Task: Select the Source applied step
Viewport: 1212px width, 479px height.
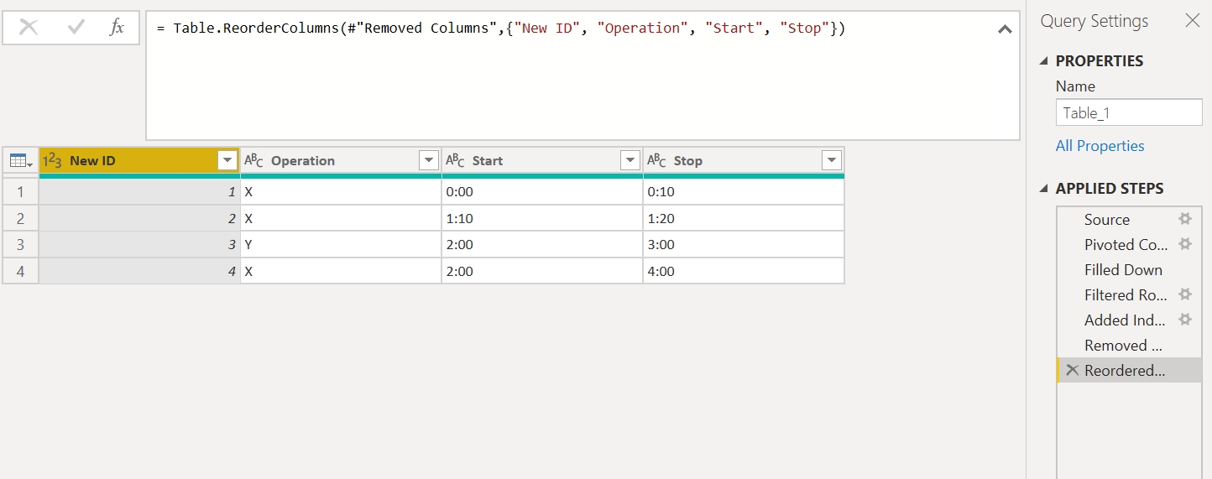Action: 1129,220
